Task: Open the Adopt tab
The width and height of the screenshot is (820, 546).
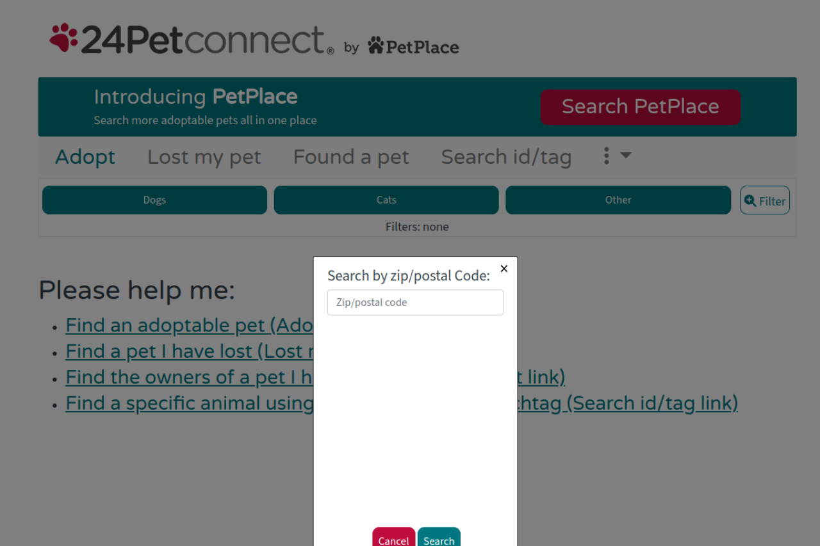Action: (x=85, y=157)
